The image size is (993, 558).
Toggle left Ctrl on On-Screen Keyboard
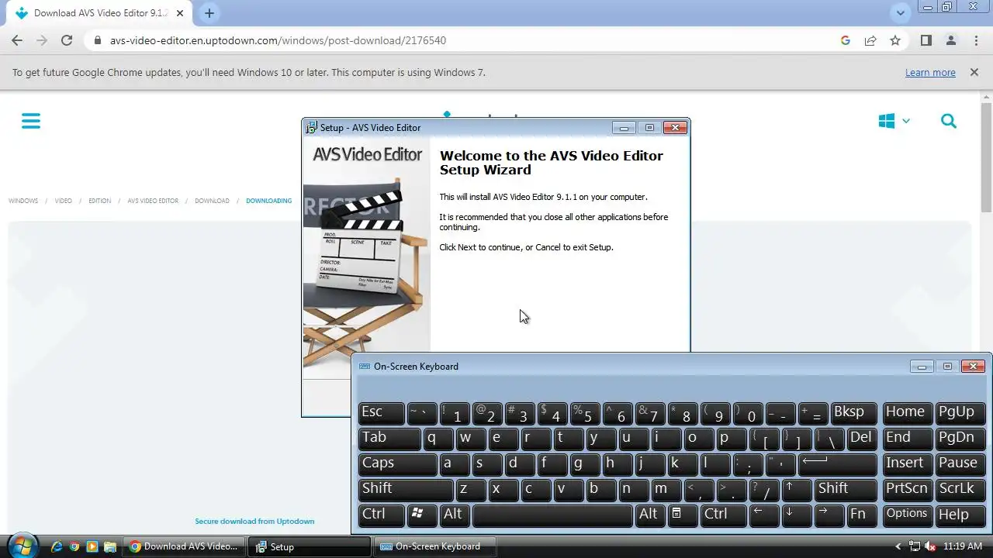pos(382,515)
